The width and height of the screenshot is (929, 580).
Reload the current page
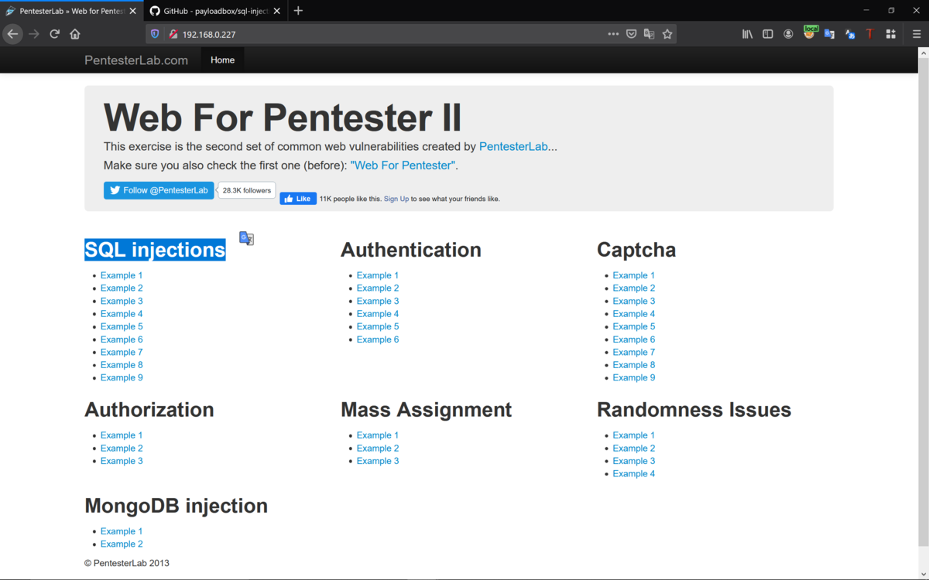point(54,34)
